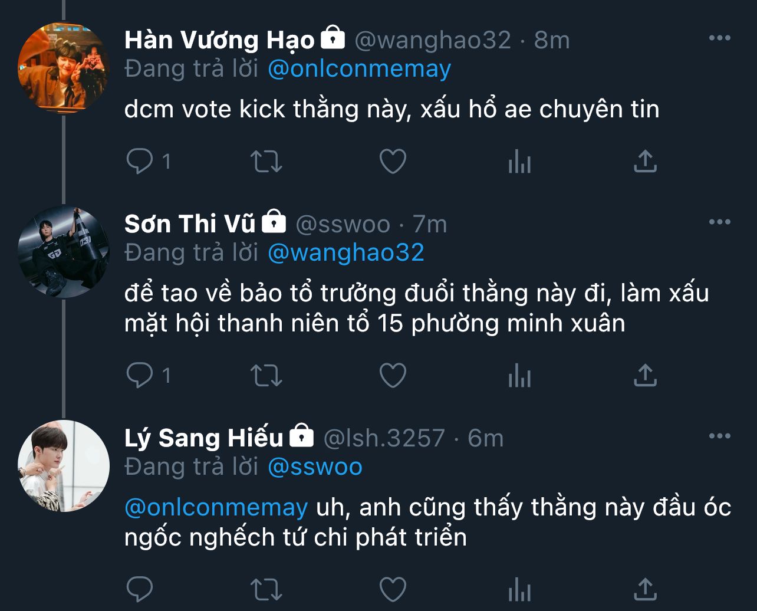Share Sơn Thi Vũ's tweet
This screenshot has width=757, height=611.
point(645,375)
